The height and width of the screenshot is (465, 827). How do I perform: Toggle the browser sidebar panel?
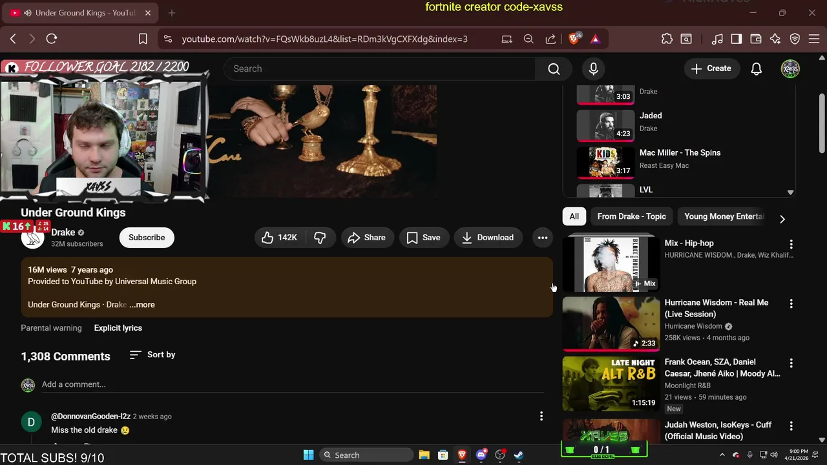tap(737, 39)
